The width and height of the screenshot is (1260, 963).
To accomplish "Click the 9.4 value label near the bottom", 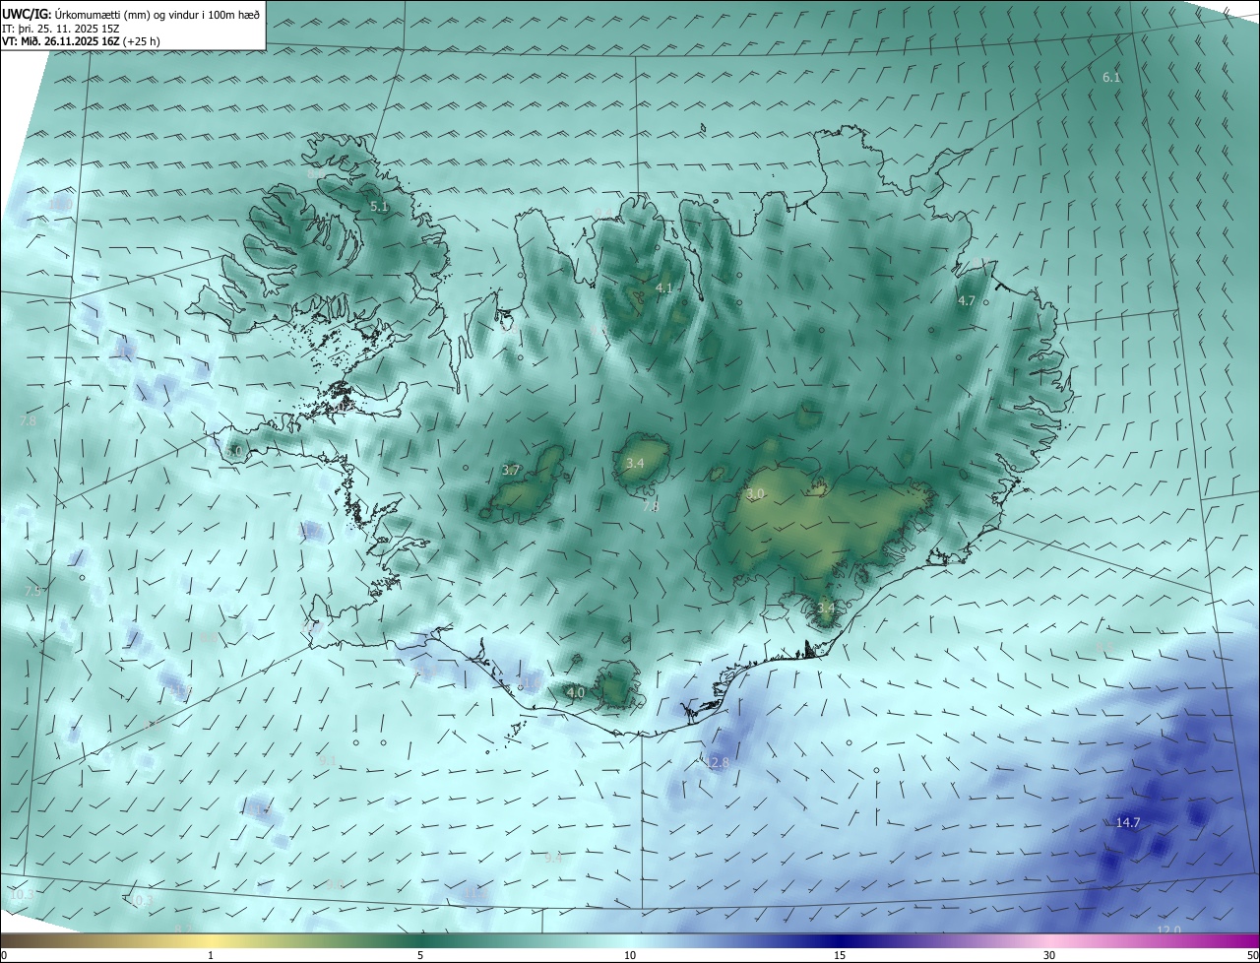I will 553,859.
